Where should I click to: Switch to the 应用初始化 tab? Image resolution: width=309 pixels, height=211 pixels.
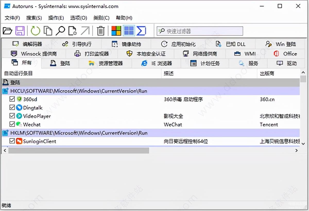178,44
